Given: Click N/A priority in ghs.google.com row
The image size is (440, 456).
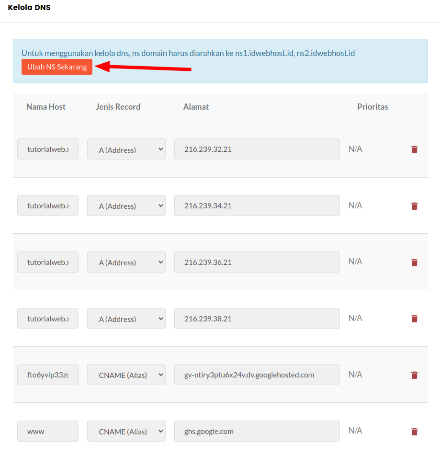Looking at the screenshot, I should coord(355,431).
